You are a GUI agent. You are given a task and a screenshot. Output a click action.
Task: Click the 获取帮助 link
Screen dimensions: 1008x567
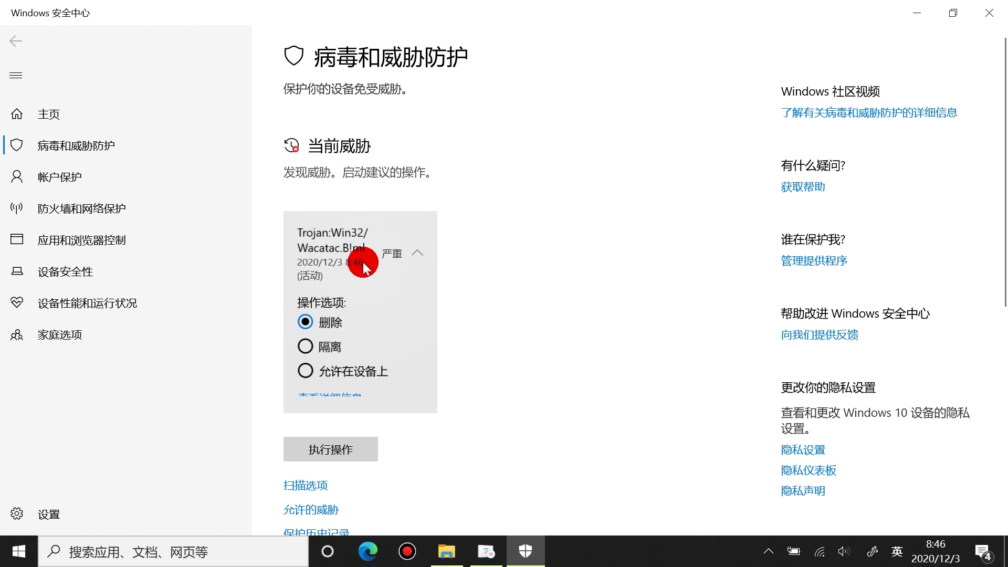[x=803, y=186]
